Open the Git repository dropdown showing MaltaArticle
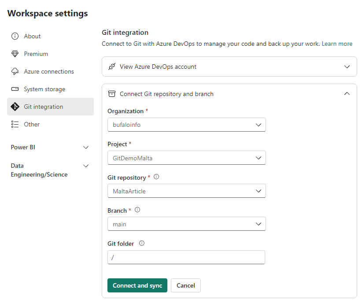Image resolution: width=362 pixels, height=303 pixels. tap(187, 191)
